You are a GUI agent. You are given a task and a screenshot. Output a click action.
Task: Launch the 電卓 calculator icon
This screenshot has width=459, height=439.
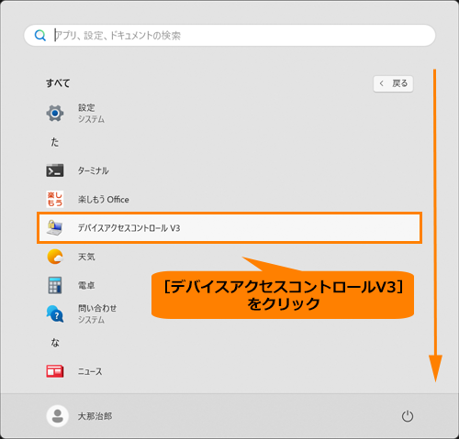pyautogui.click(x=55, y=285)
